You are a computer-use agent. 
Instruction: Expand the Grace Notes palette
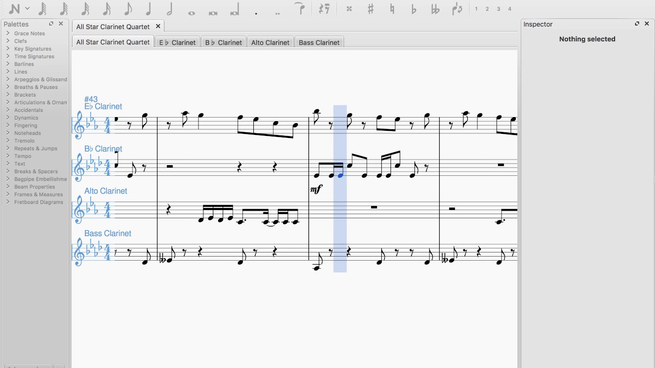click(8, 33)
